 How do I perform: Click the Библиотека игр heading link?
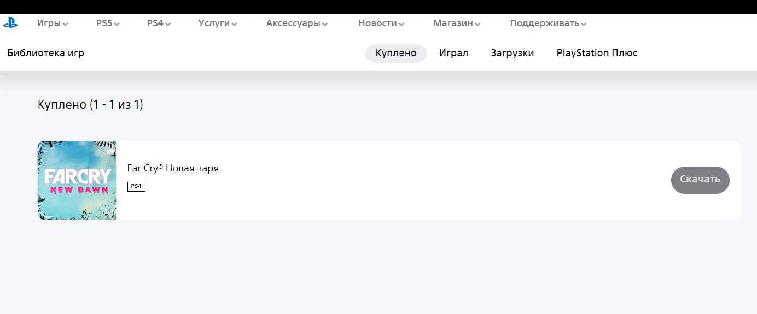[45, 54]
